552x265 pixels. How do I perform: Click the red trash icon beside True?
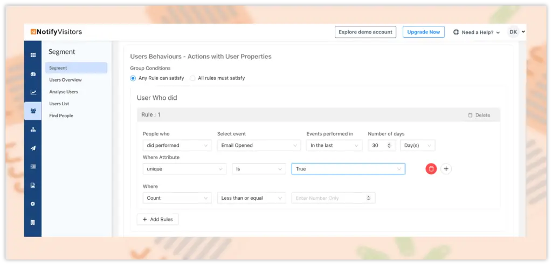point(431,169)
